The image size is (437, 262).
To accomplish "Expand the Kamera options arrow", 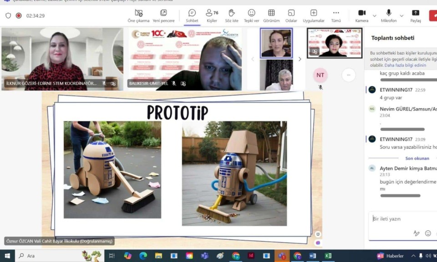I will 375,16.
